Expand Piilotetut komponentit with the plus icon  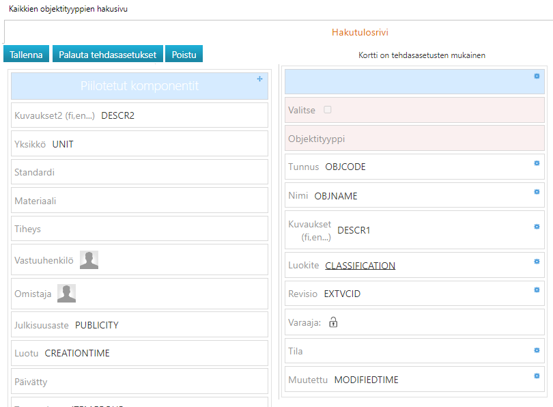(x=259, y=79)
